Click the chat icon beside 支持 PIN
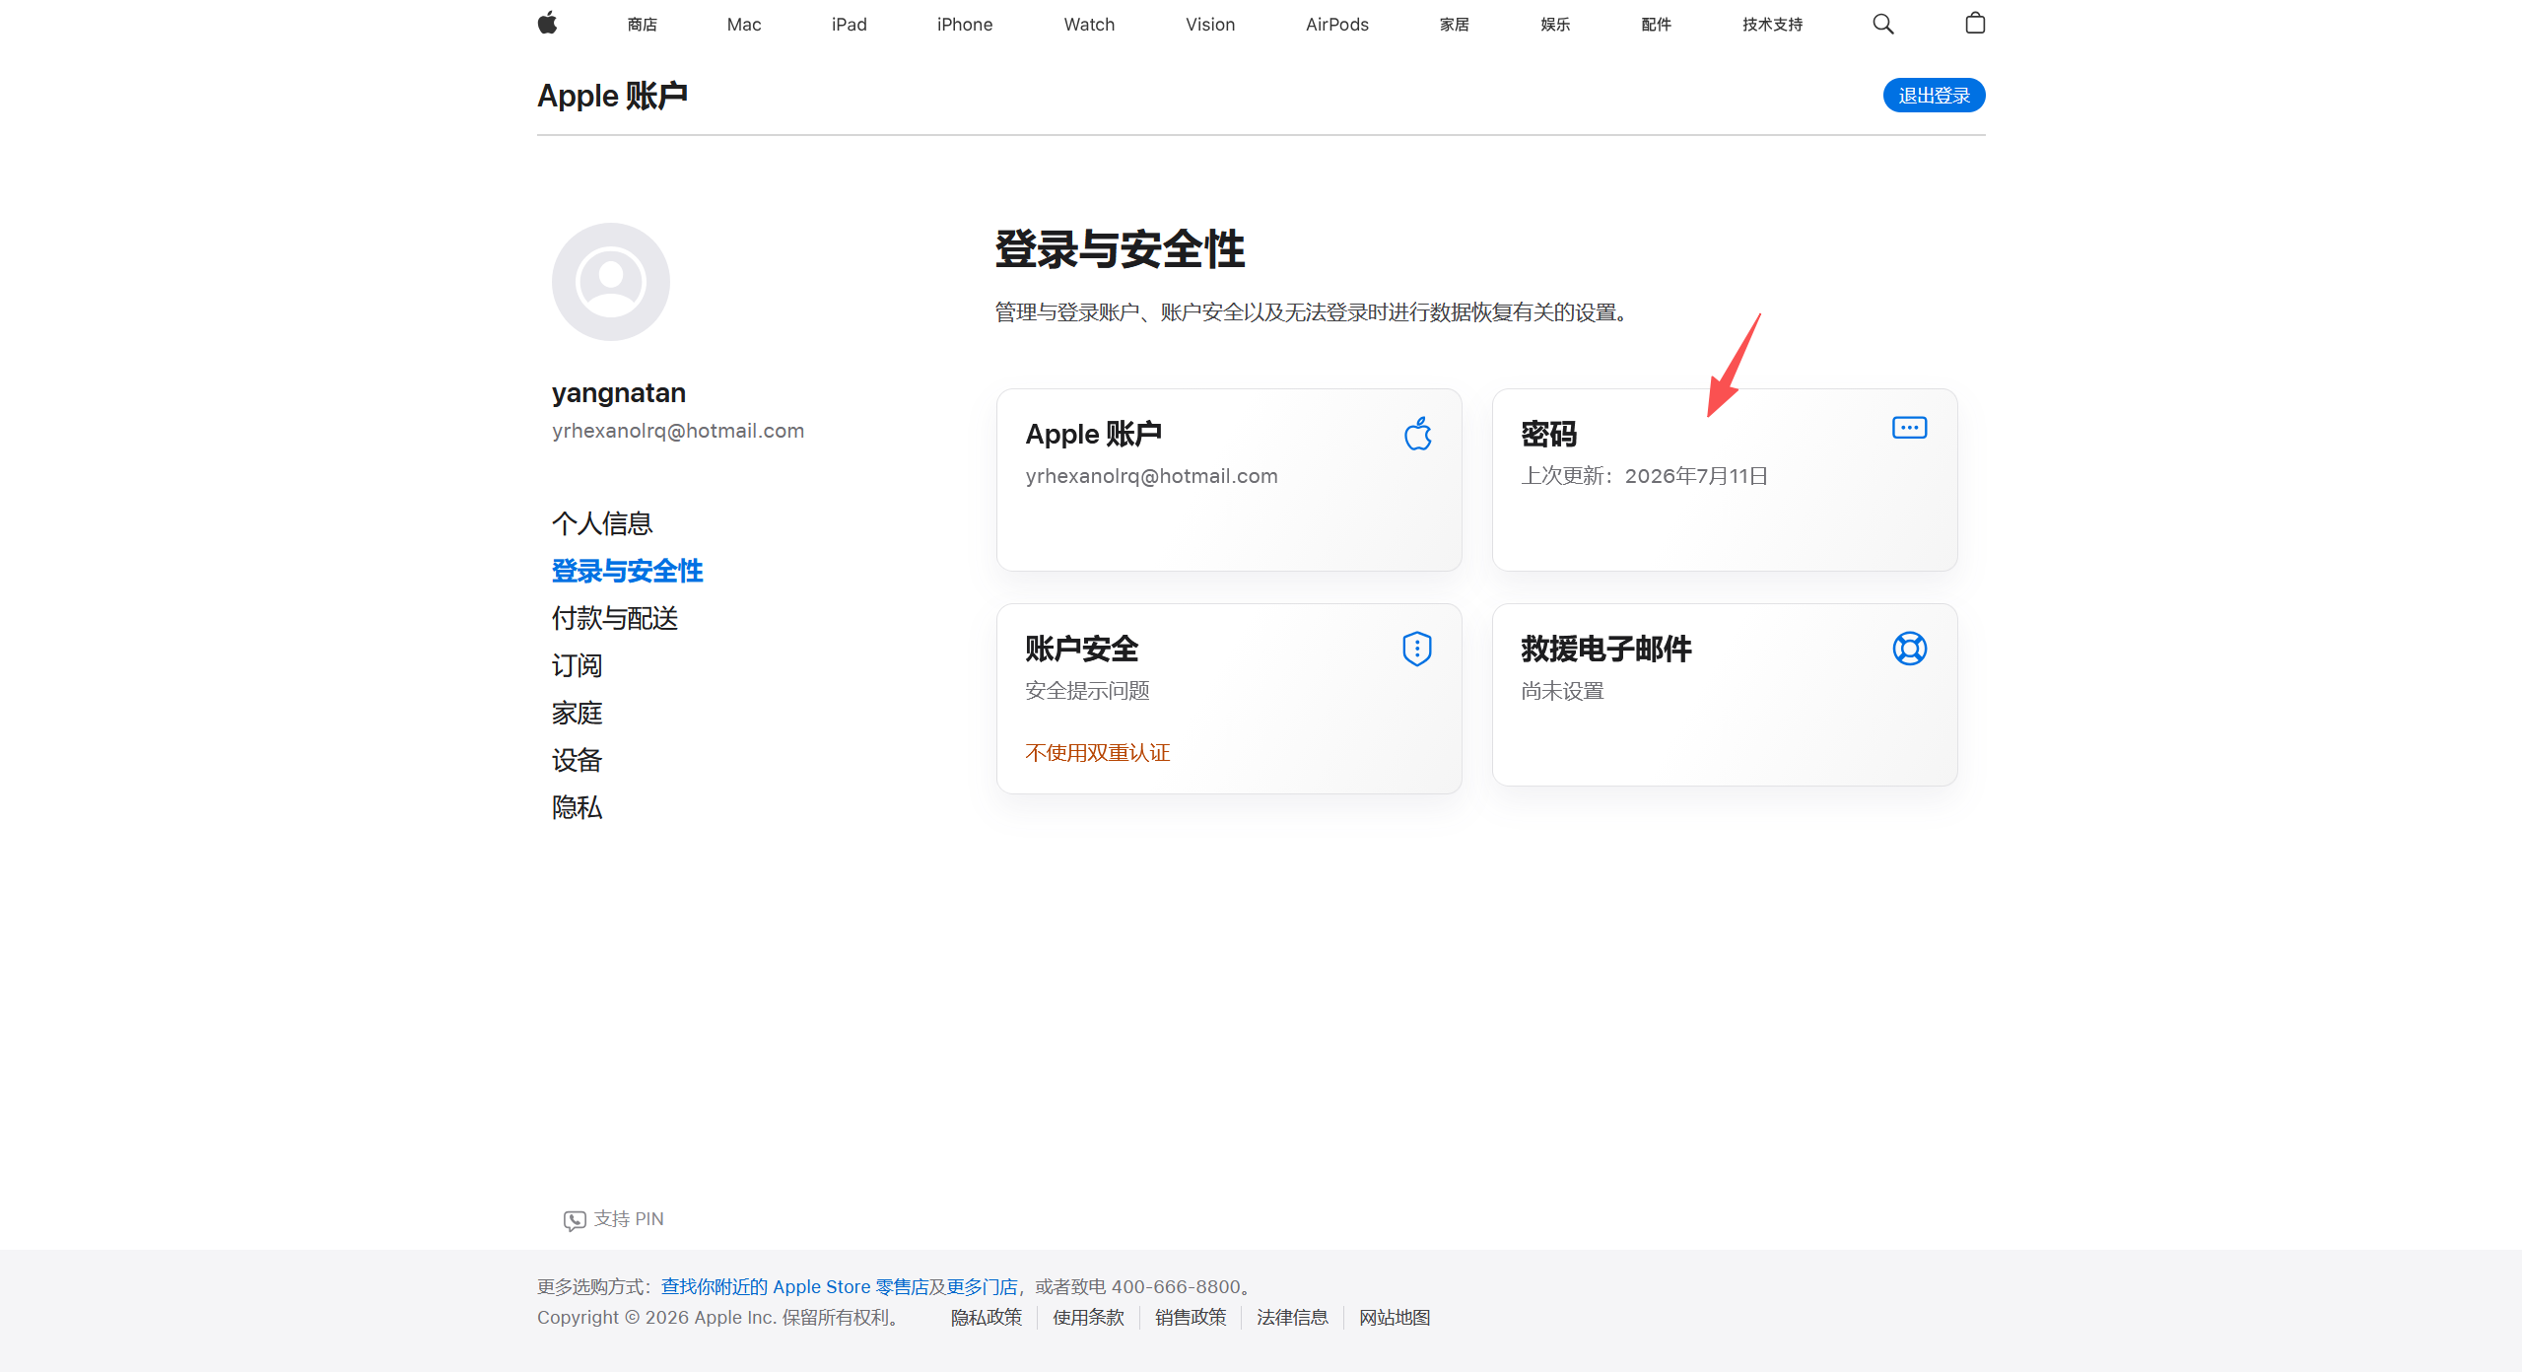 point(575,1220)
